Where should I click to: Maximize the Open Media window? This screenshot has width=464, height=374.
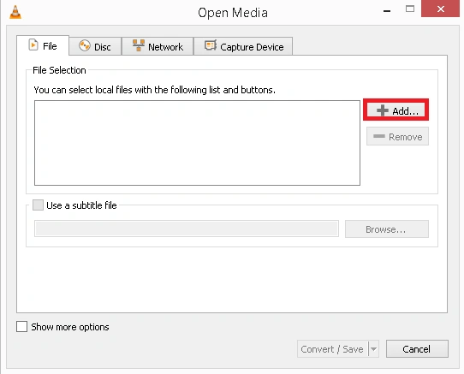click(x=410, y=9)
